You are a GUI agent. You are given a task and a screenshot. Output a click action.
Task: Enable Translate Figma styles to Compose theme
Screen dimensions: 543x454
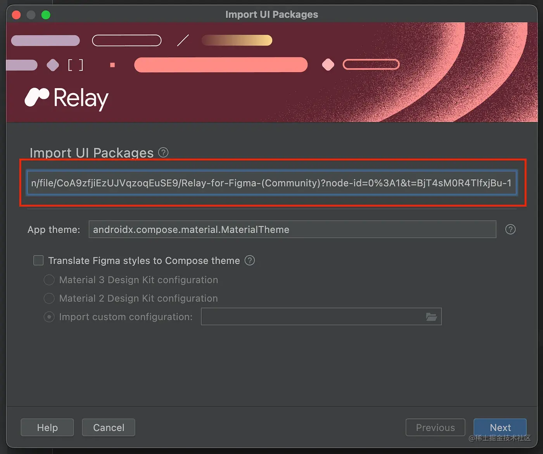(38, 260)
